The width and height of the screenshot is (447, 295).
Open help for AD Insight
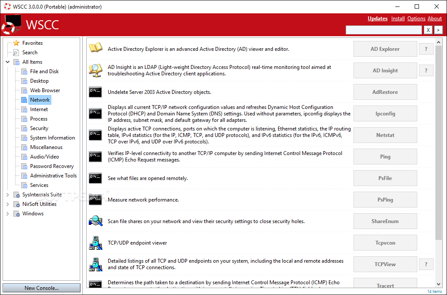coord(426,70)
